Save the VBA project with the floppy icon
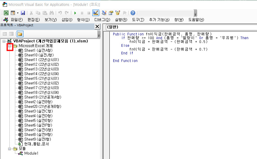257x159 pixels. click(23, 13)
